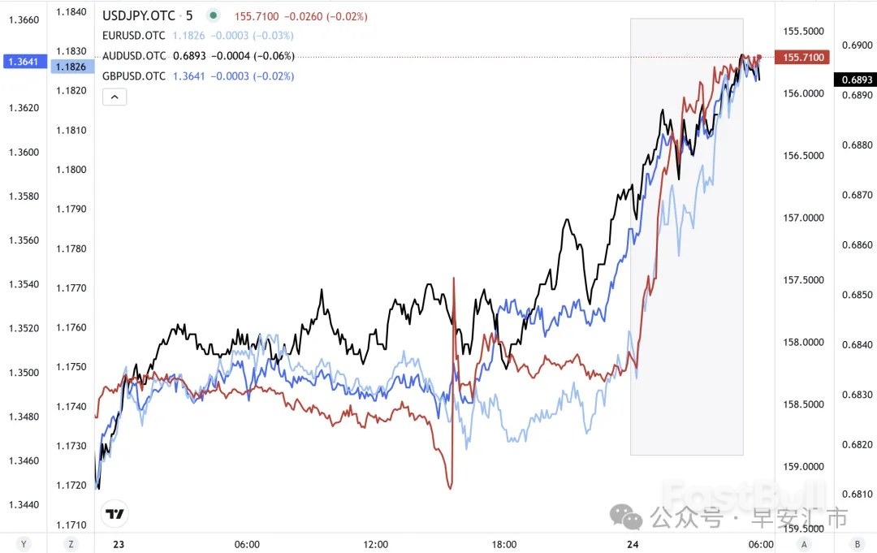Select the 24 date label on time axis
Screen dimensions: 877x553
point(633,544)
